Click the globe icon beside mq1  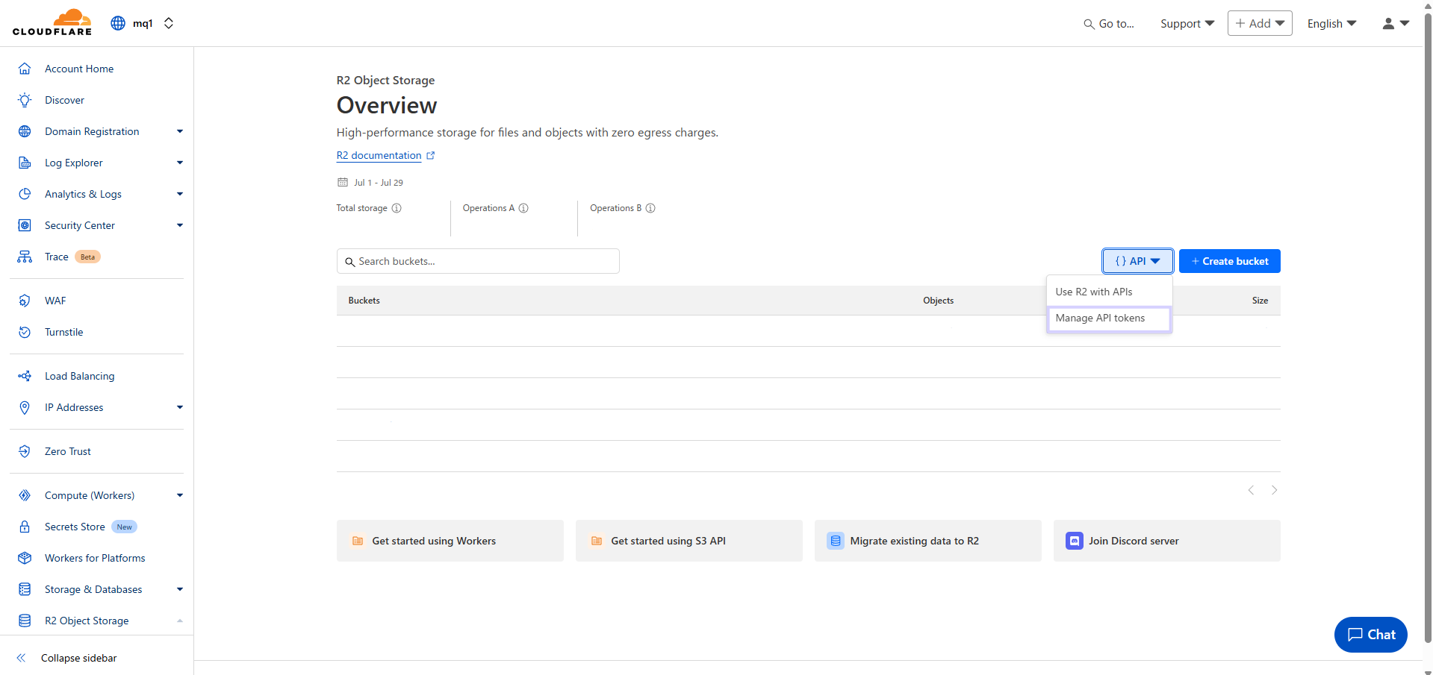pos(118,23)
